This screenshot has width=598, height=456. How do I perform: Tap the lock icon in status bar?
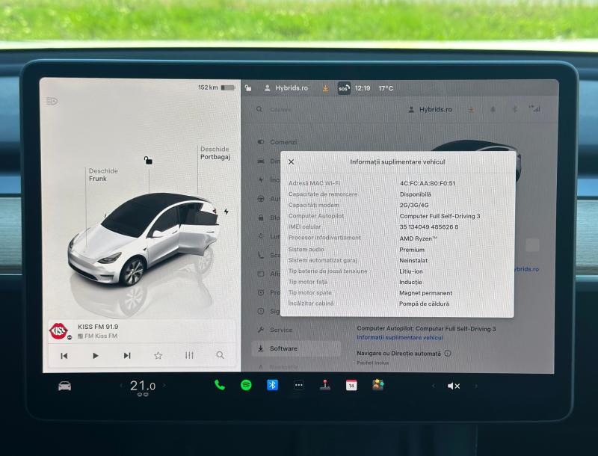pos(248,88)
